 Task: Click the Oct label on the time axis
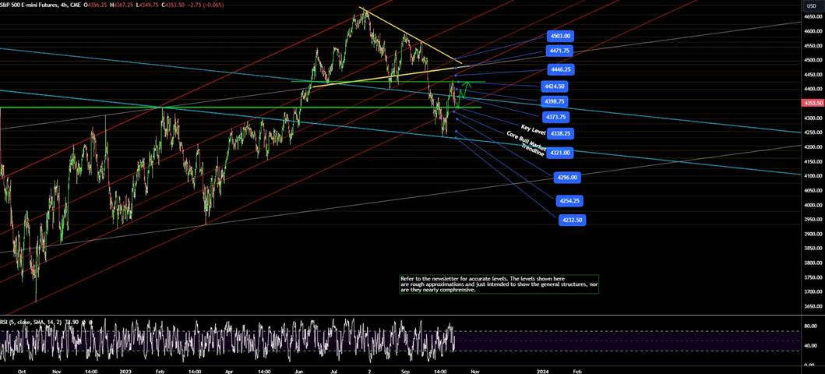pyautogui.click(x=23, y=370)
